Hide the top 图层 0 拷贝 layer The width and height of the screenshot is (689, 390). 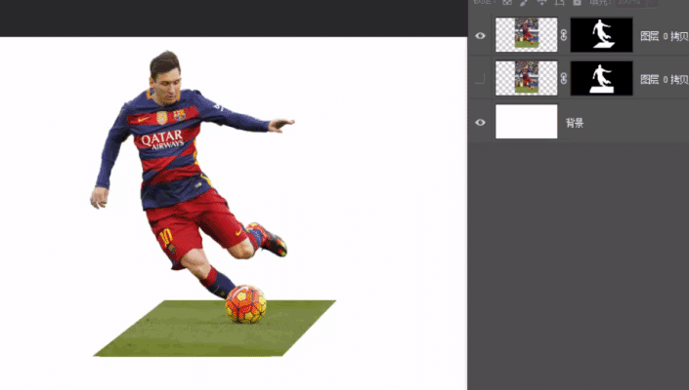[x=480, y=35]
